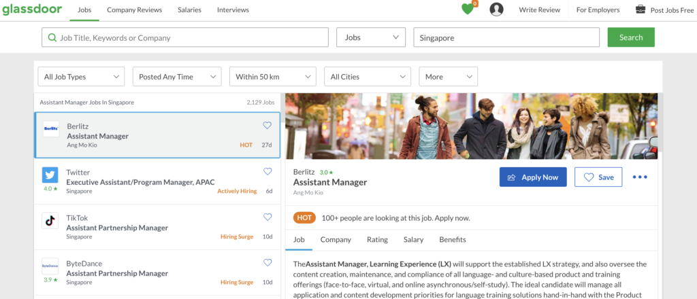The width and height of the screenshot is (697, 299).
Task: Select the Berlitz Assistant Manager listing title
Action: point(98,136)
